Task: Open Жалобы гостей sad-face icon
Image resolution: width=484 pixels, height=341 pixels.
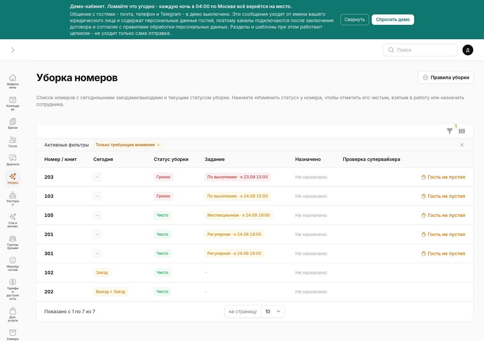Action: 13,264
